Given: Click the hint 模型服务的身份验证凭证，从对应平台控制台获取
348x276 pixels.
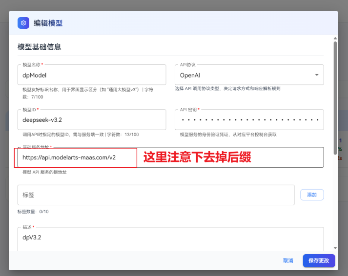Looking at the screenshot, I should (x=228, y=135).
